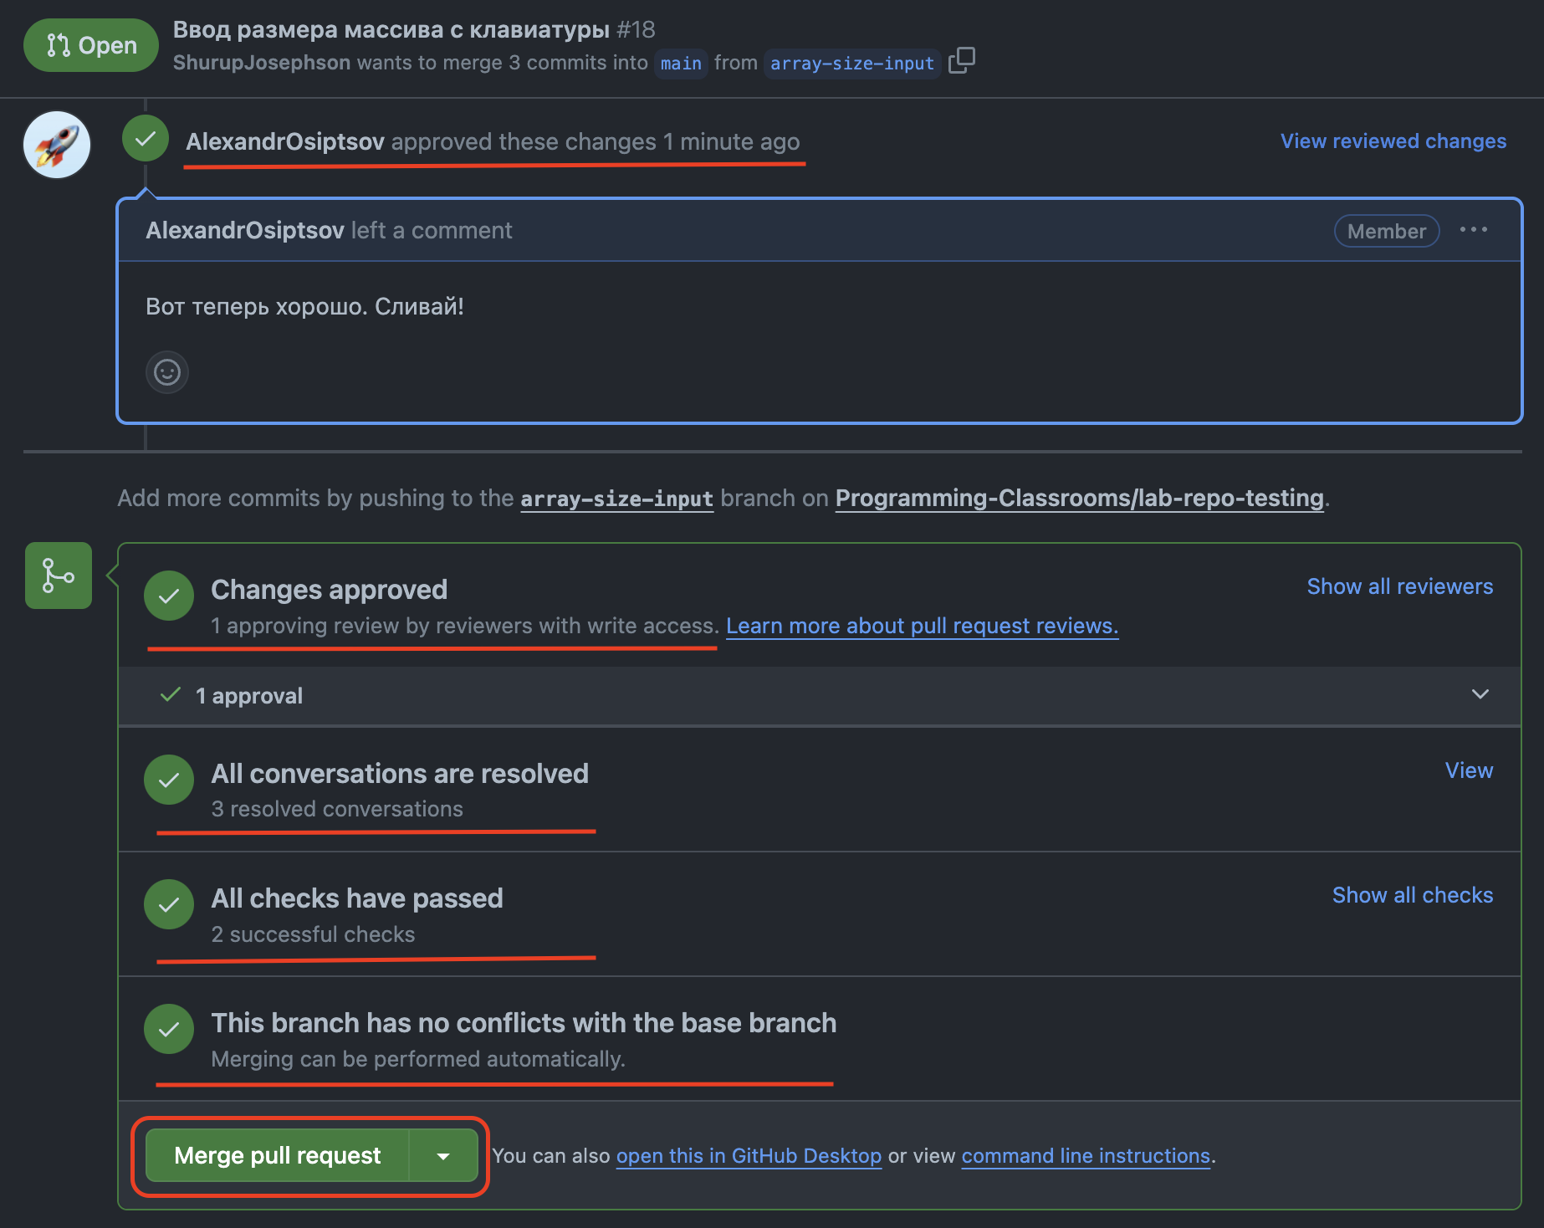The height and width of the screenshot is (1228, 1544).
Task: Click the green merge commit icon beside the checks
Action: click(x=58, y=576)
